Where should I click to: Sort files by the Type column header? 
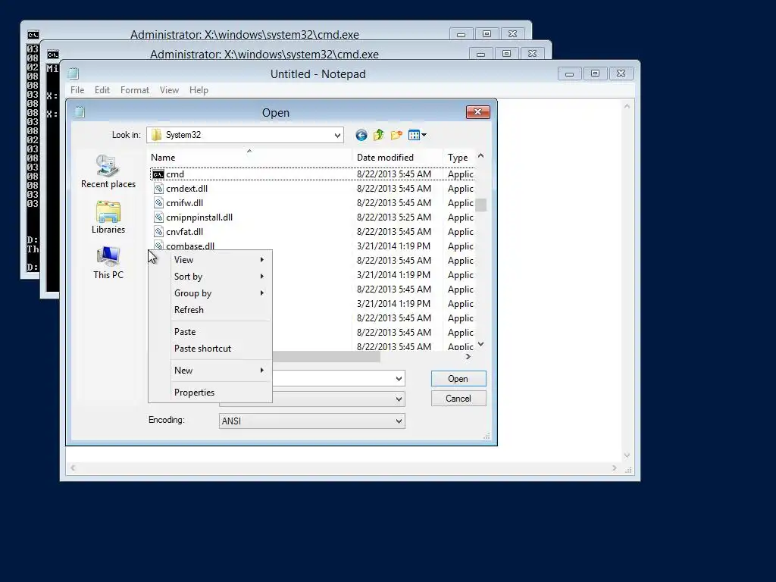pyautogui.click(x=458, y=158)
